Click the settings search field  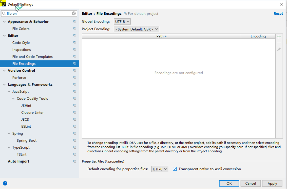click(x=39, y=13)
